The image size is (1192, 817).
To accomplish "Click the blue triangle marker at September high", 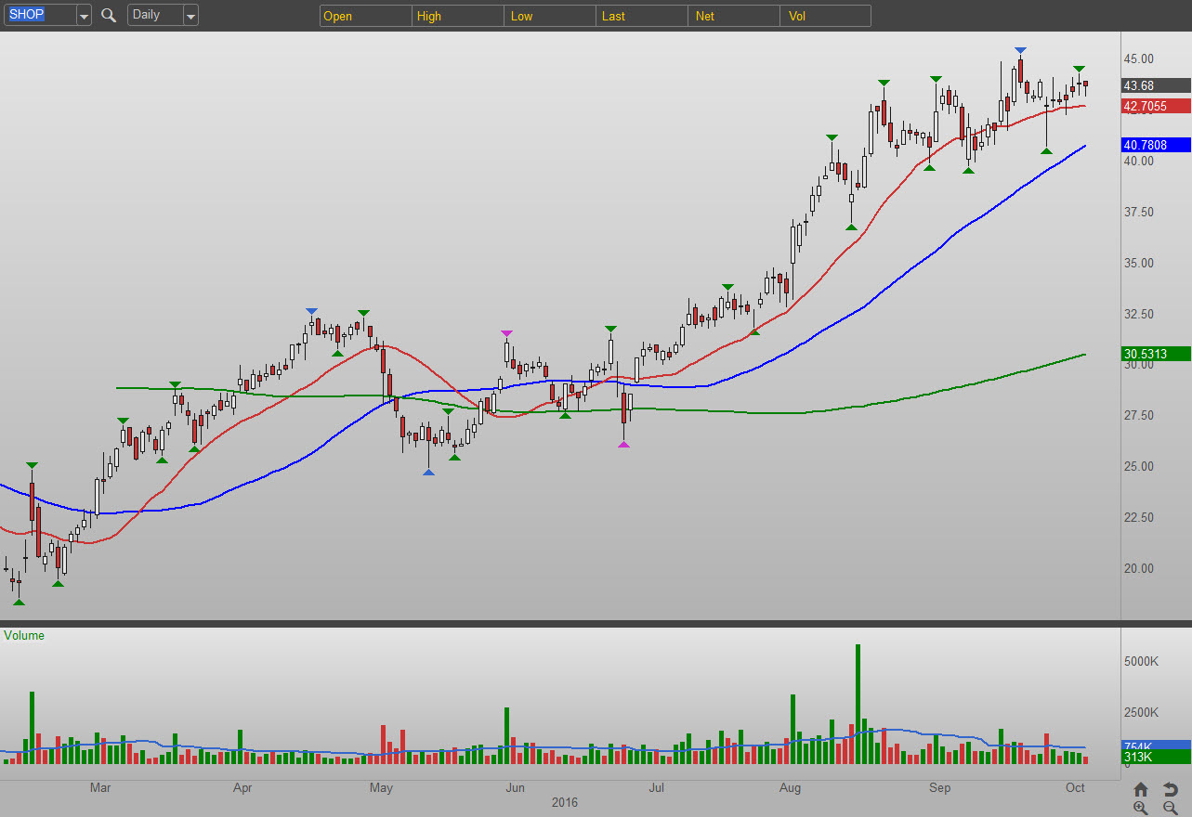I will 1020,50.
